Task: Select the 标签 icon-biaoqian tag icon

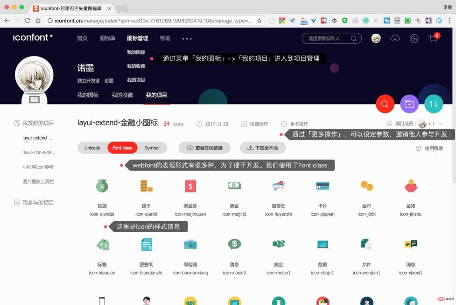Action: (x=102, y=244)
